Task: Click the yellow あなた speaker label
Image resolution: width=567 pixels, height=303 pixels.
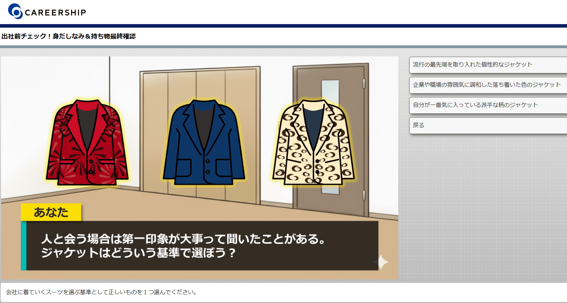Action: pyautogui.click(x=51, y=212)
